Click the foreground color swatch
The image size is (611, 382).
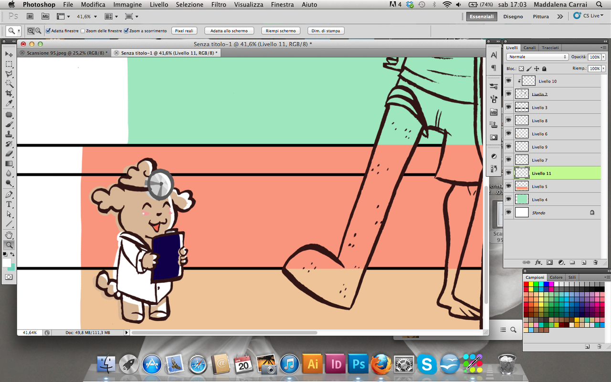(x=7, y=263)
